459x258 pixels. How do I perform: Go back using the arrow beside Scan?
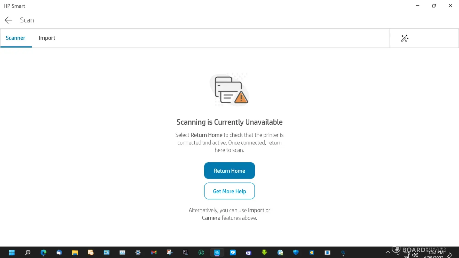(9, 20)
